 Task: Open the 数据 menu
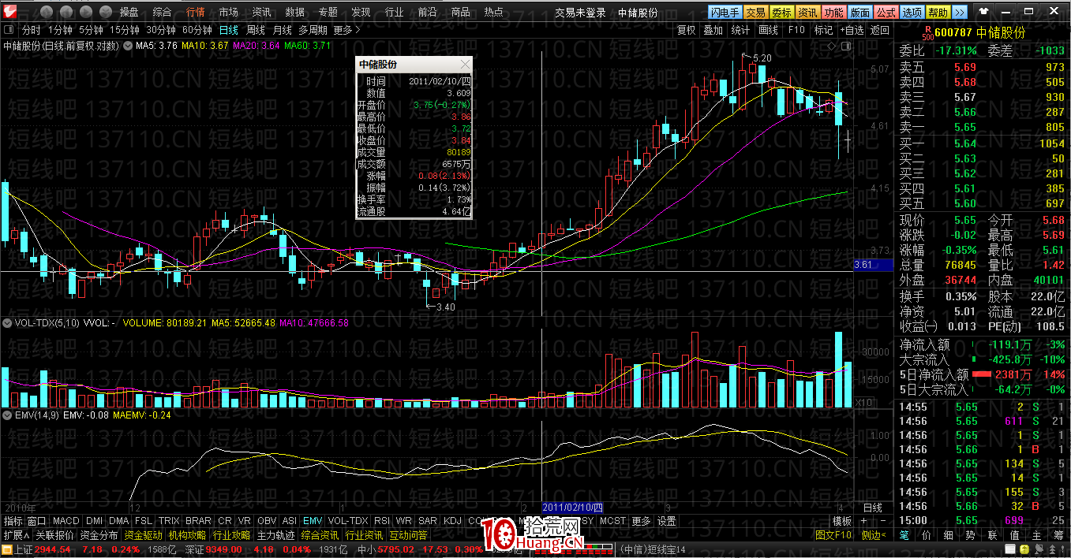coord(294,12)
